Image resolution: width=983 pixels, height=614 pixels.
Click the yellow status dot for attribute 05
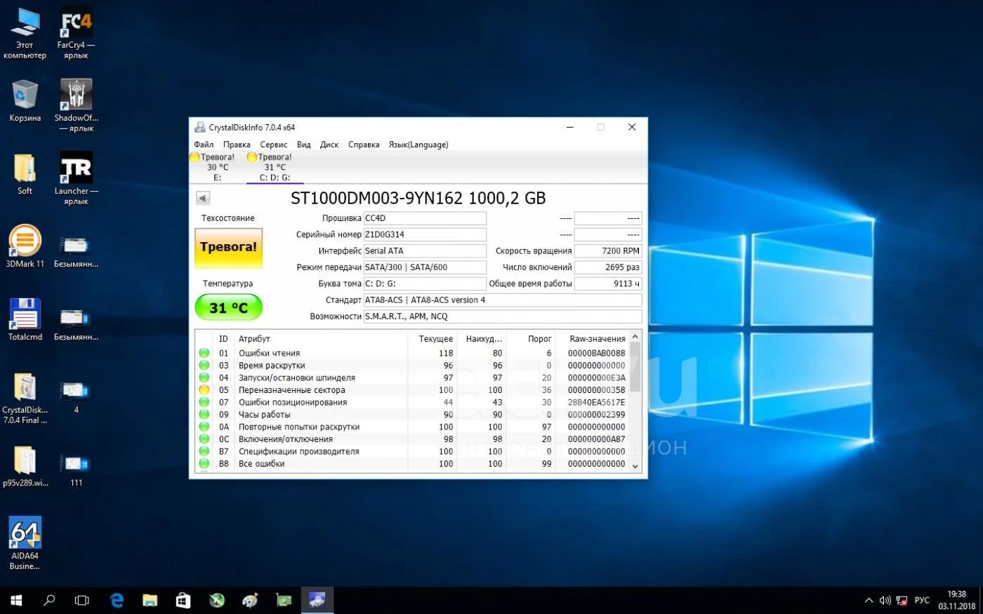coord(204,390)
